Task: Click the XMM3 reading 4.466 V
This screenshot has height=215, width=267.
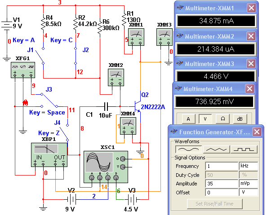Action: pyautogui.click(x=216, y=76)
